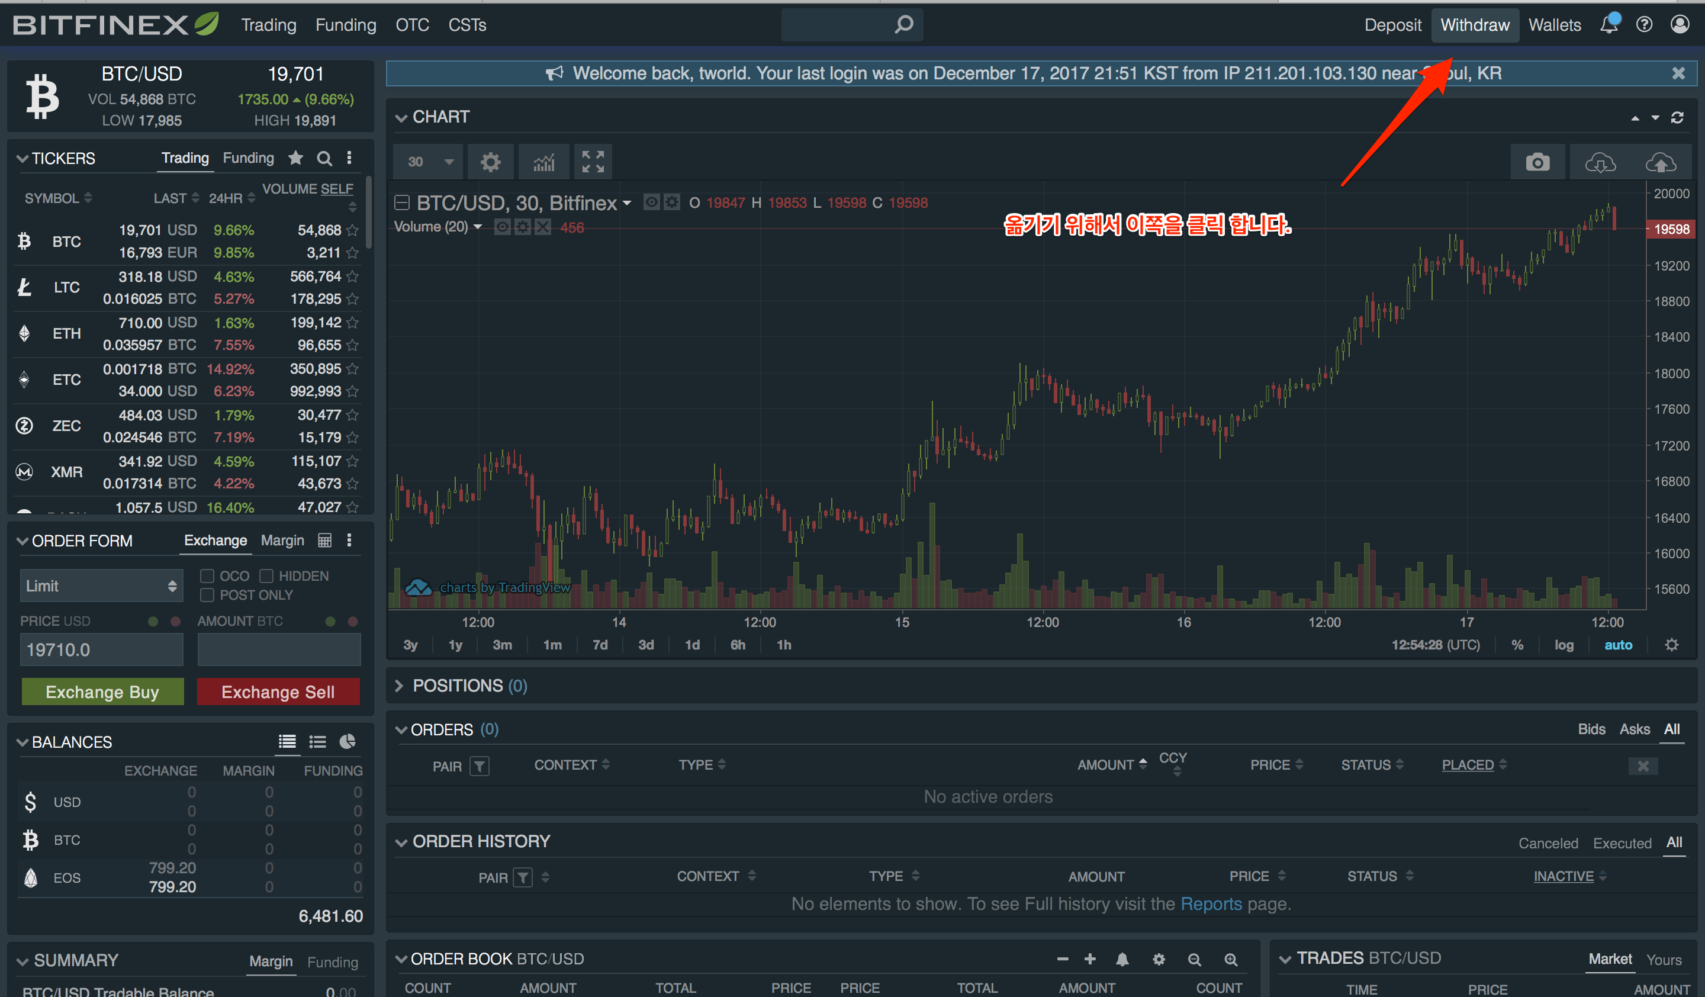
Task: Click the AMOUNT BTC input field
Action: (x=279, y=650)
